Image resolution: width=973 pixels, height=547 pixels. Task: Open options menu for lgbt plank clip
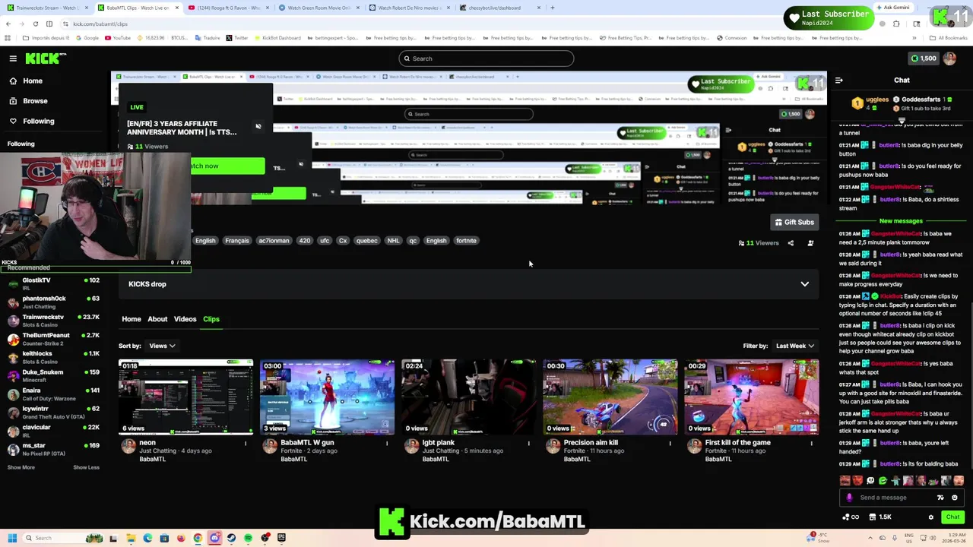528,443
